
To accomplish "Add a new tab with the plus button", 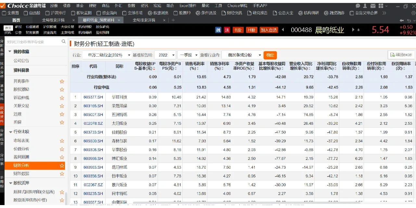I will [x=173, y=20].
